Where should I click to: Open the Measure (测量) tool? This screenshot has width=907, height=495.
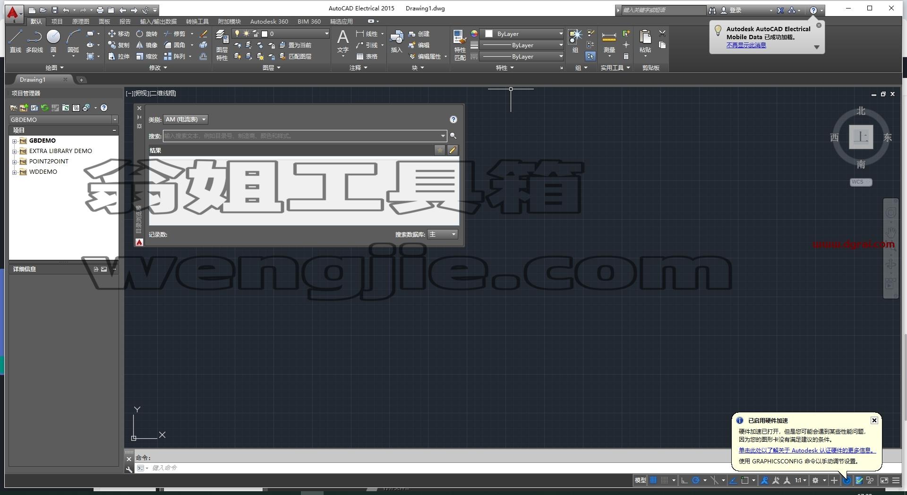(609, 41)
